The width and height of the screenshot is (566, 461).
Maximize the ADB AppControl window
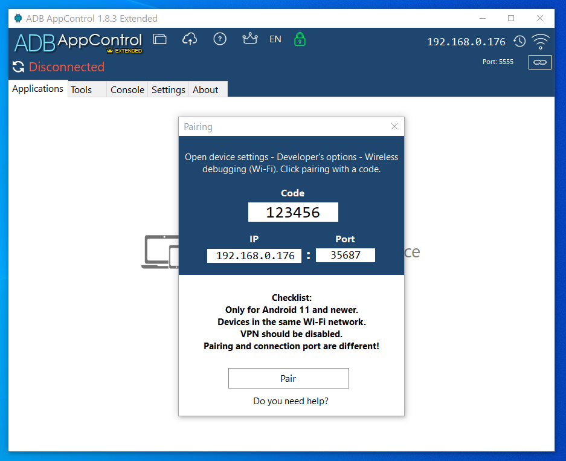pyautogui.click(x=511, y=18)
